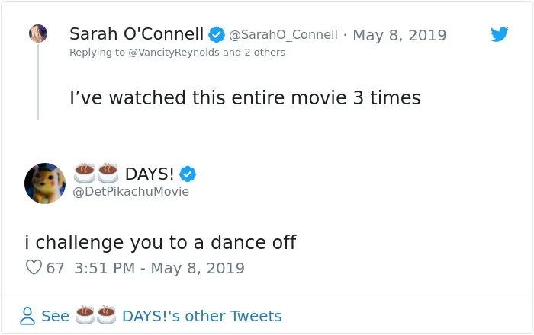Open Sarah O'Connell's profile avatar
The image size is (534, 335).
click(x=38, y=33)
